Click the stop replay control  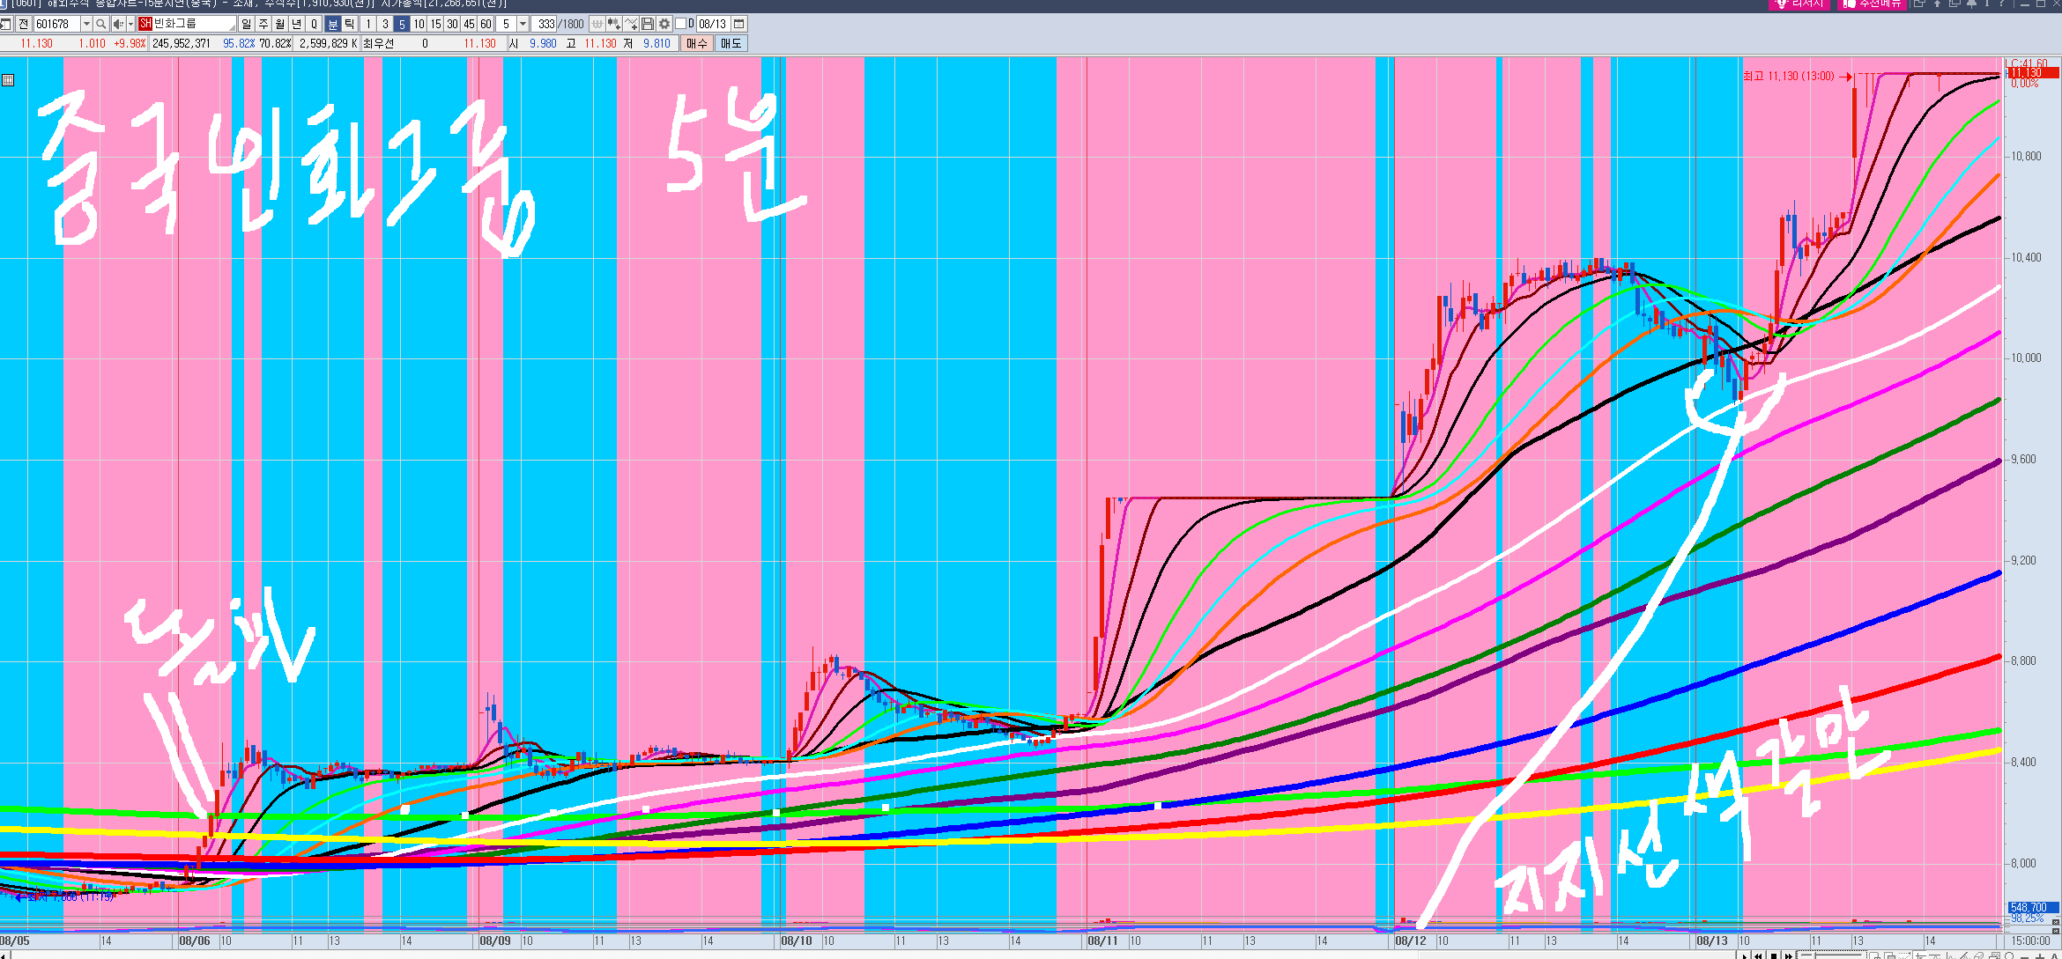[1774, 956]
